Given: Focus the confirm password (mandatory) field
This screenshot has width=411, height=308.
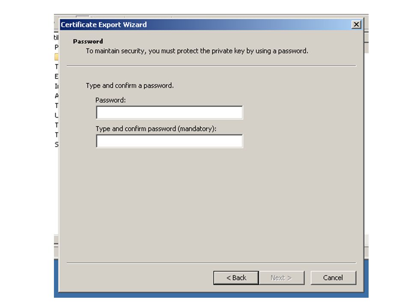Looking at the screenshot, I should (x=170, y=141).
